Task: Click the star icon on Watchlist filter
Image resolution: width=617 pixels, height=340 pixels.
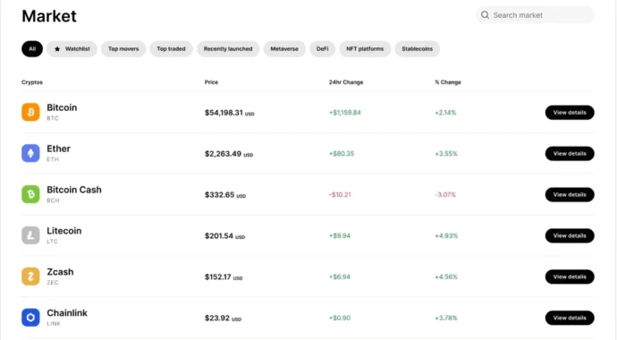Action: pyautogui.click(x=57, y=49)
